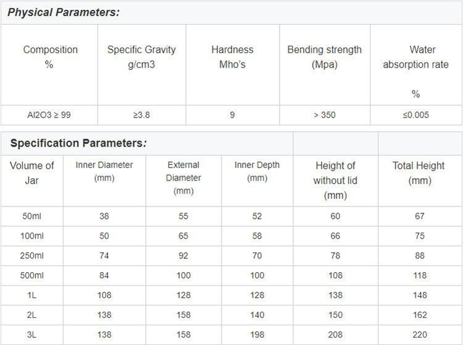This screenshot has height=345, width=463.
Task: Click the Inner Diameter (mm) header
Action: click(104, 171)
